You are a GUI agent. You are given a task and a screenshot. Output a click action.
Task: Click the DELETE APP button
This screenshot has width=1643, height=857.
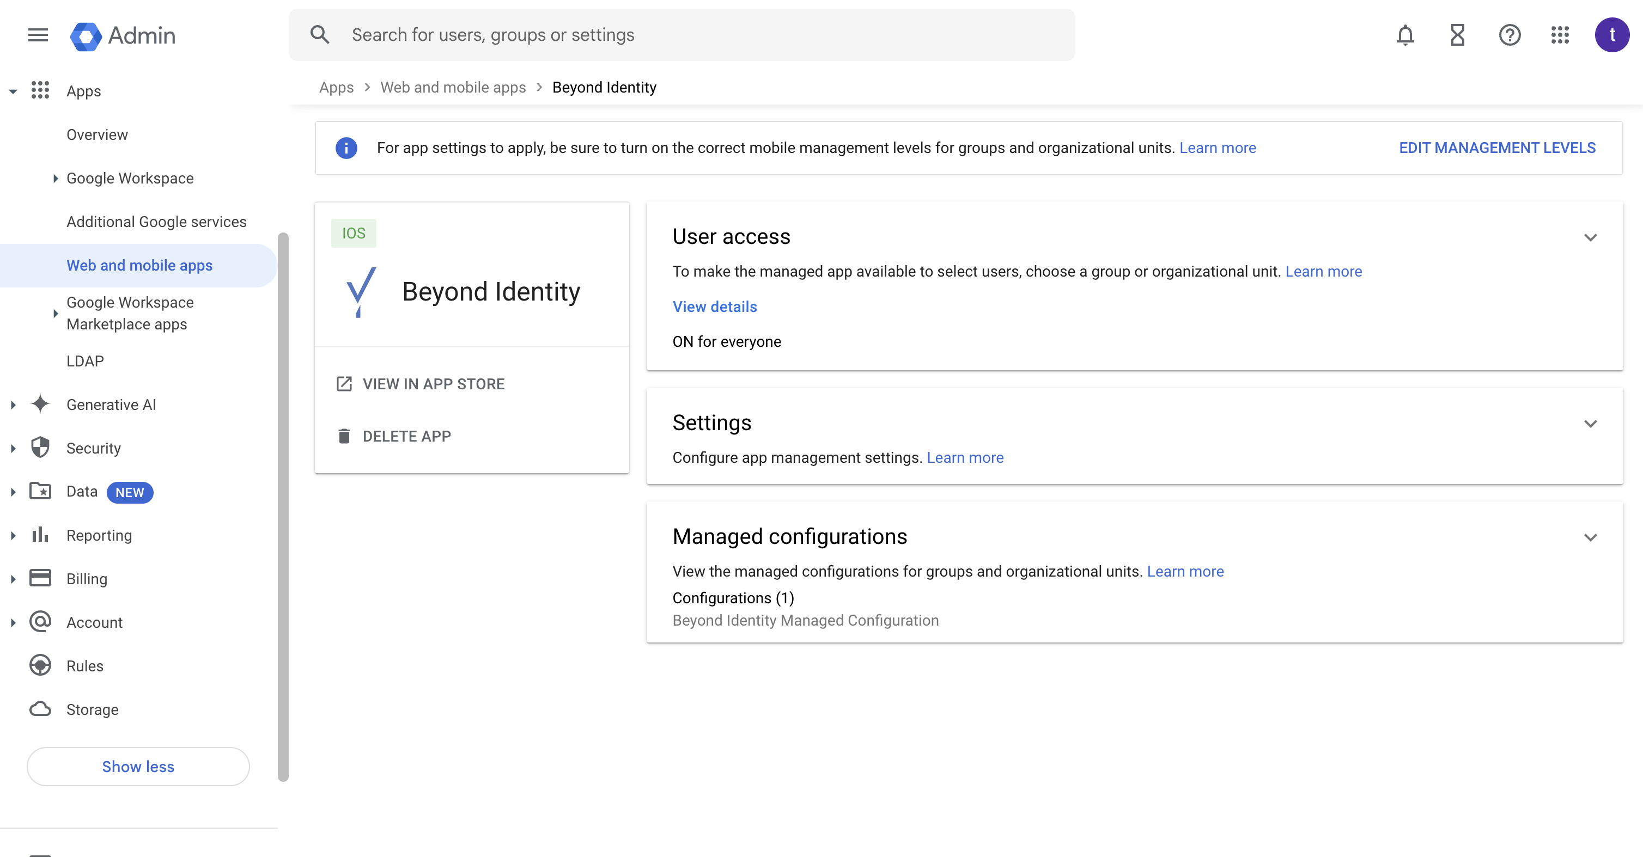point(406,436)
